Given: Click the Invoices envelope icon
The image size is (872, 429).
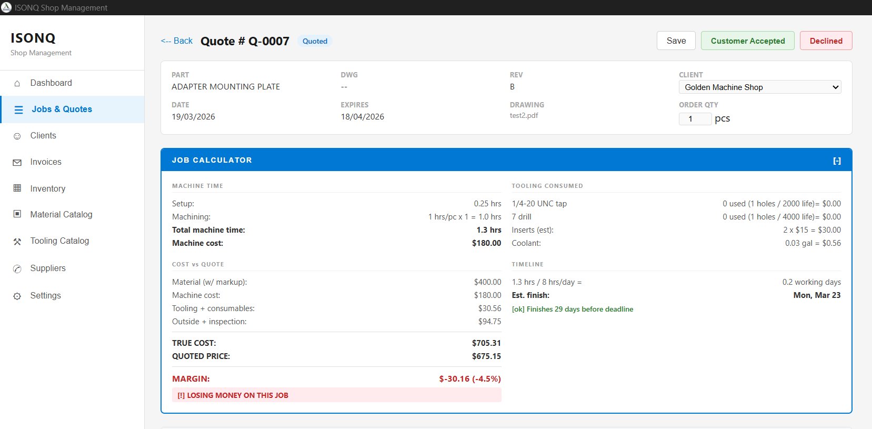Looking at the screenshot, I should tap(17, 163).
